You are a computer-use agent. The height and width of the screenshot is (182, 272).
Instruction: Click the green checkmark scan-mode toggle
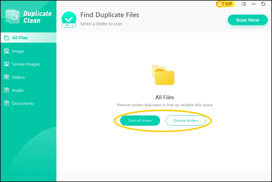(69, 18)
